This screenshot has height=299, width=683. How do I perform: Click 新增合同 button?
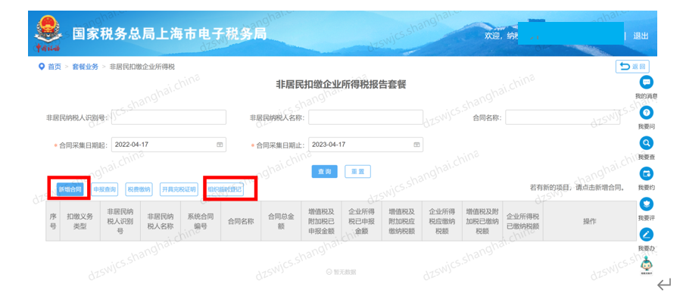click(70, 189)
